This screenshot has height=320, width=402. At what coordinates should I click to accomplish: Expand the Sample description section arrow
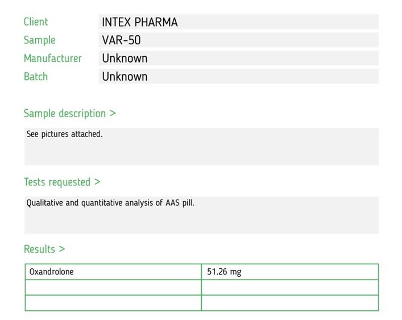pos(113,113)
